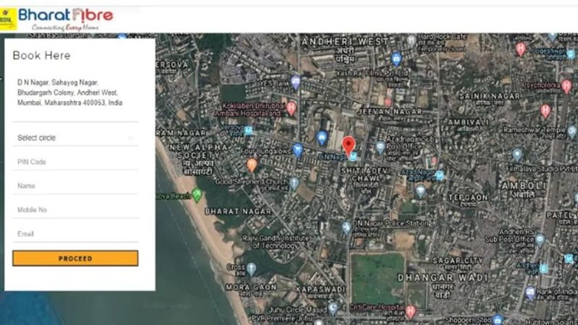Viewport: 578px width, 325px height.
Task: Select the Kokilaben Dhirubhai Ambani Hospital marker
Action: click(291, 108)
